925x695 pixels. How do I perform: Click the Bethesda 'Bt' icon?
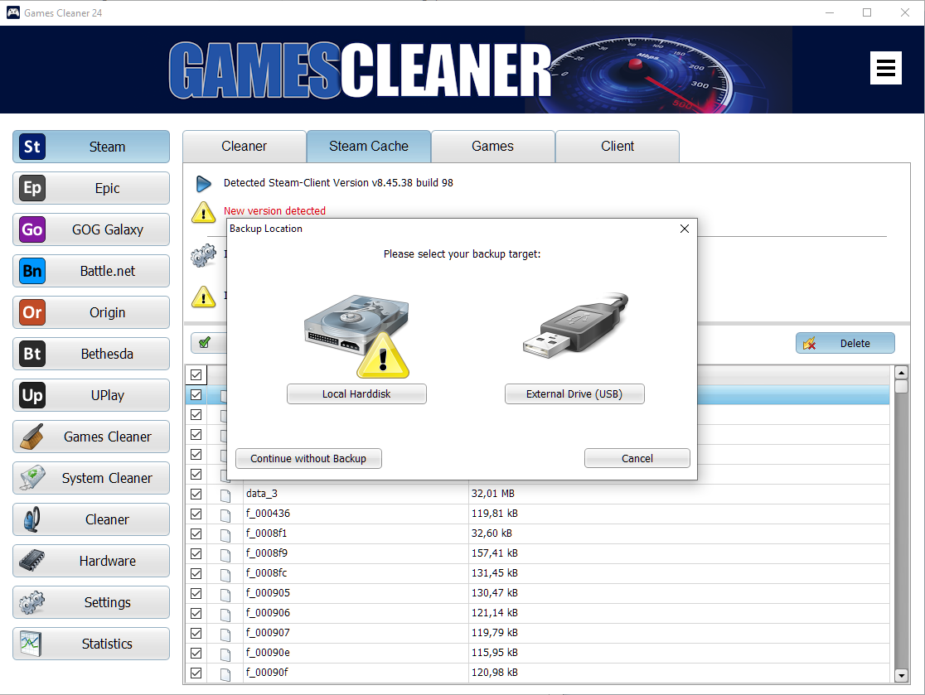click(x=31, y=354)
